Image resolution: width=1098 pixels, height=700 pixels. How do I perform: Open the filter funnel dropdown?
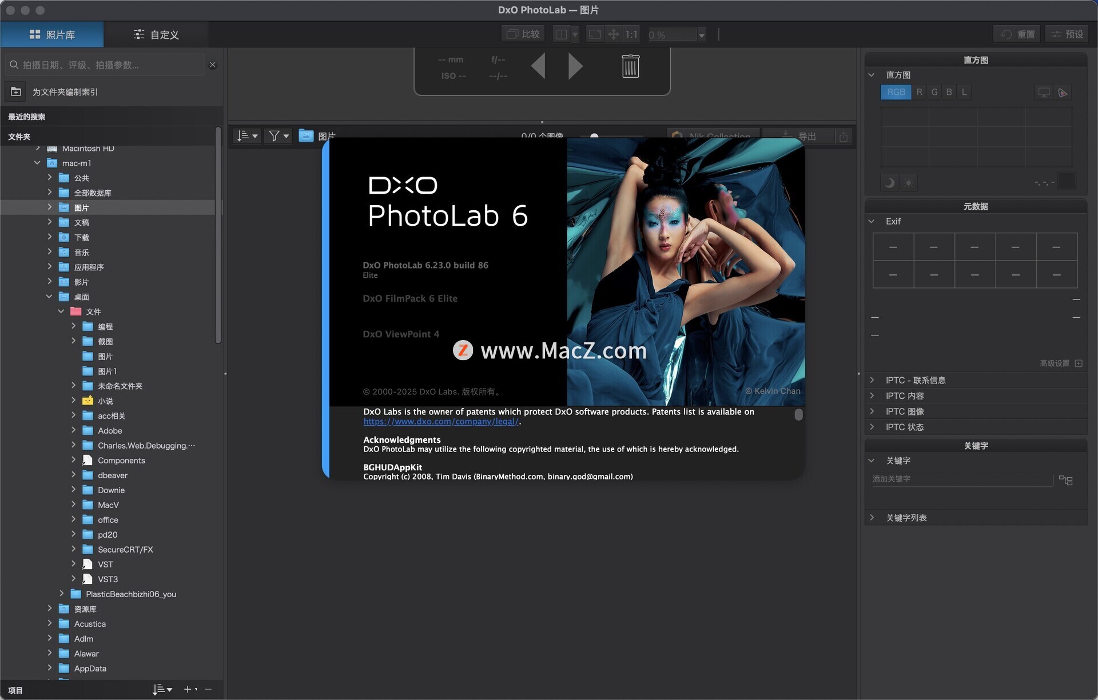(x=279, y=136)
